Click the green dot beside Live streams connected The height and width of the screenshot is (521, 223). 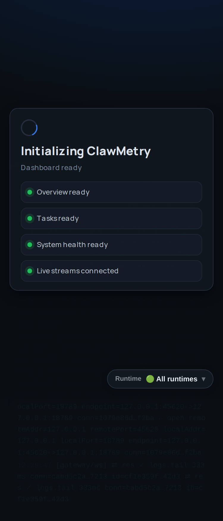point(30,271)
